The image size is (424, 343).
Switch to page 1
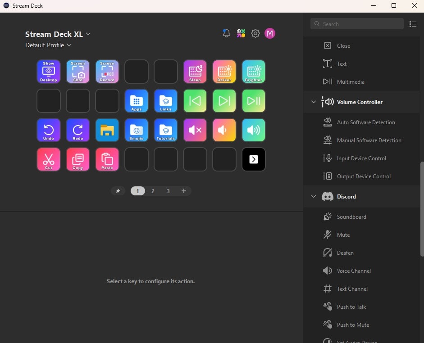(137, 191)
